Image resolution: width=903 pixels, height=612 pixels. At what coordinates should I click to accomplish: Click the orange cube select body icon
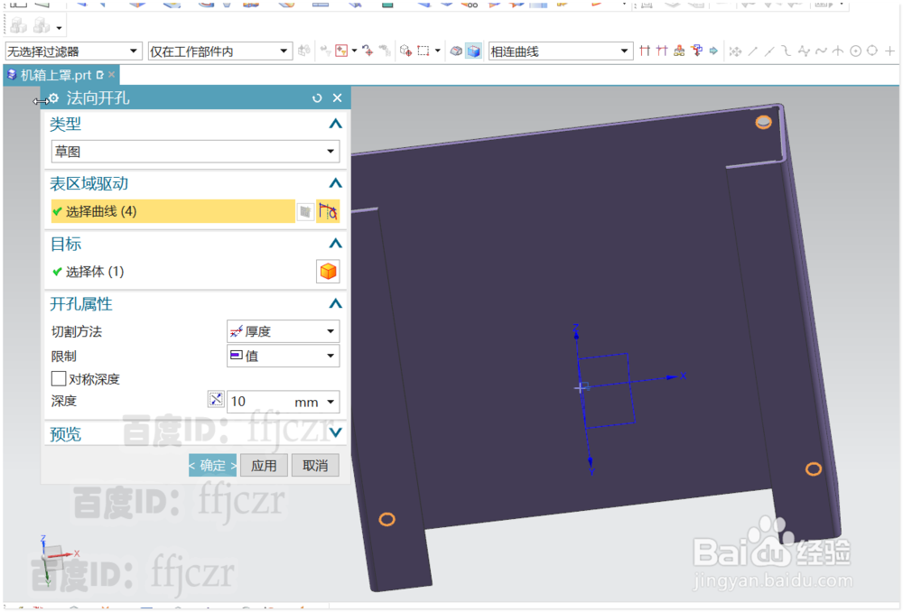[x=328, y=272]
